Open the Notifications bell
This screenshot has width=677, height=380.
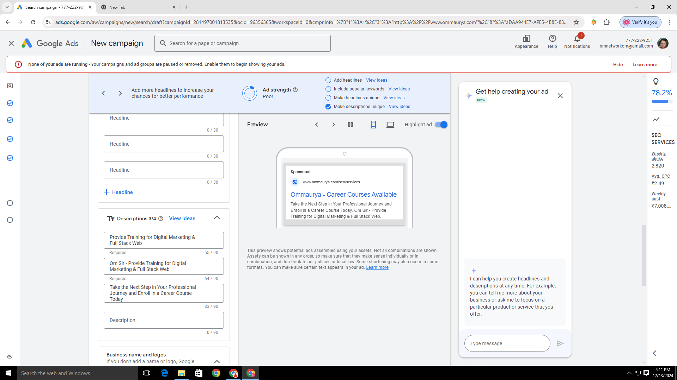(577, 38)
